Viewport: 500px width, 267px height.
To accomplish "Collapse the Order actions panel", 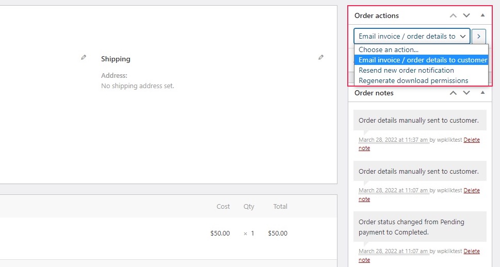I will [482, 15].
